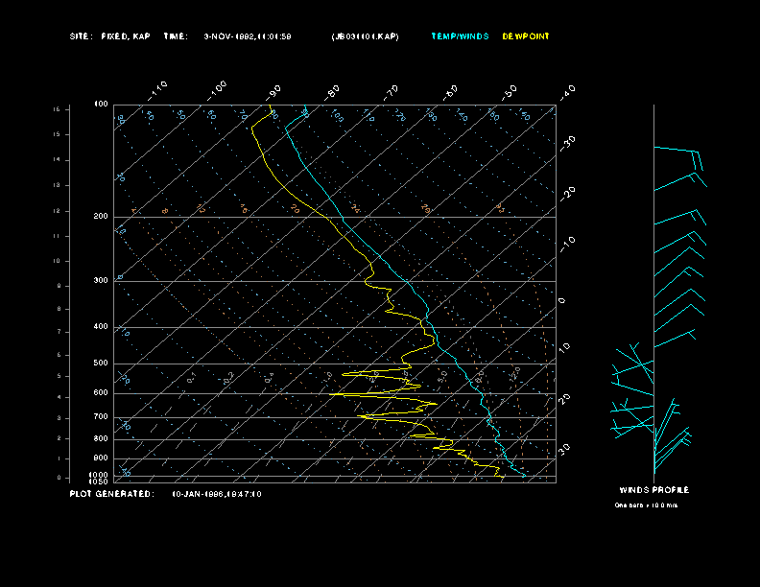Click the '-30' temperature label on right edge

(567, 143)
